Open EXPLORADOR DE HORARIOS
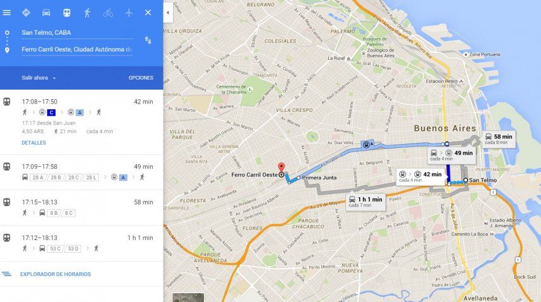The height and width of the screenshot is (302, 541). [x=55, y=274]
